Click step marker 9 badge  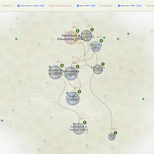click(85, 122)
